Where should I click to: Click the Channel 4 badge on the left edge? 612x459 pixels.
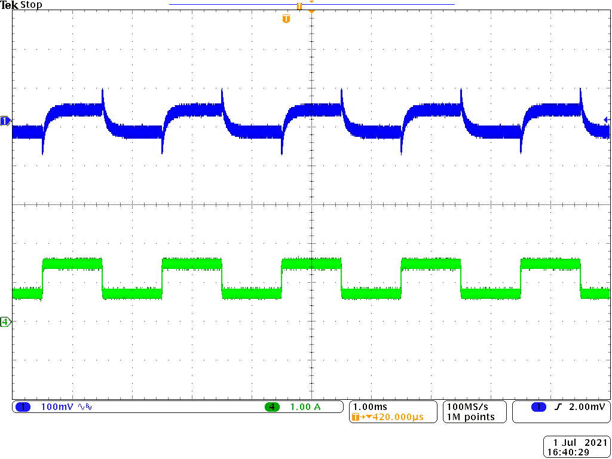tap(4, 320)
